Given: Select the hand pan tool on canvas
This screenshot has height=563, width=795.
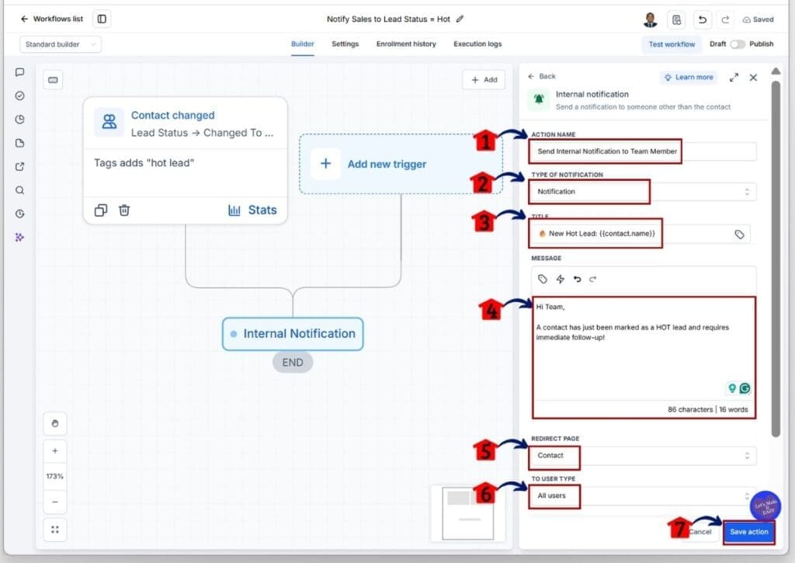Looking at the screenshot, I should [55, 423].
